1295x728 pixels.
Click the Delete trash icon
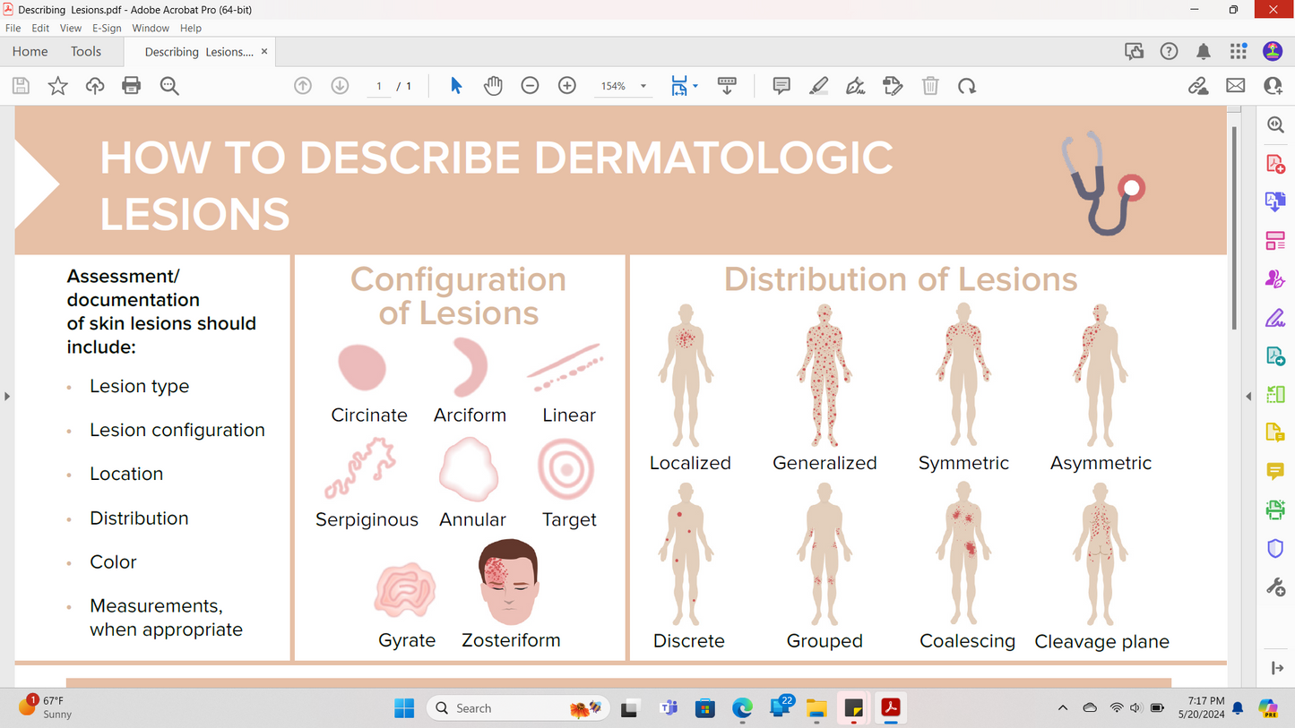point(930,86)
